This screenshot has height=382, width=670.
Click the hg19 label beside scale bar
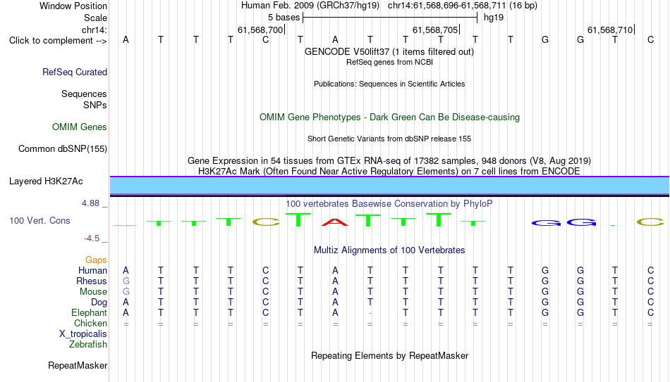click(494, 18)
